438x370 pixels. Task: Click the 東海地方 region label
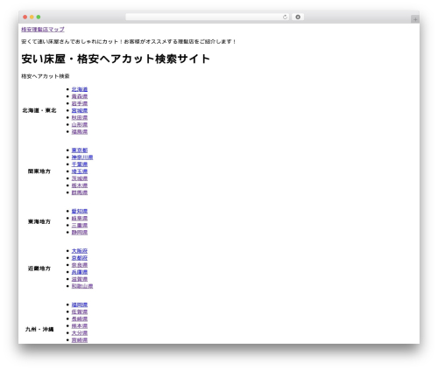click(39, 222)
